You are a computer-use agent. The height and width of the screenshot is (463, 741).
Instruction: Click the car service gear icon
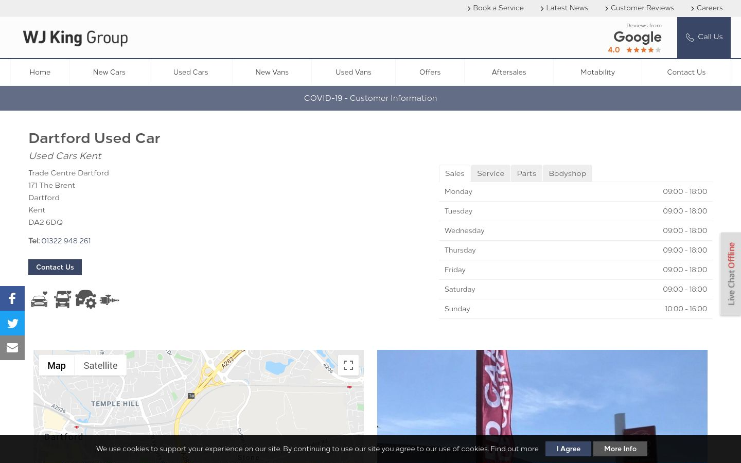pos(85,299)
